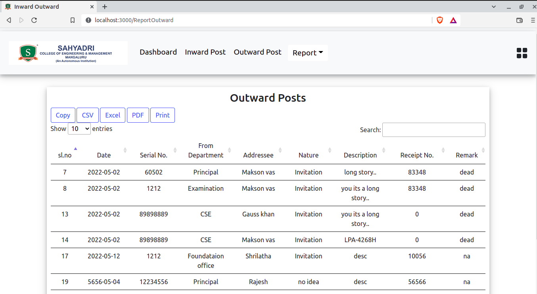Viewport: 537px width, 294px height.
Task: Expand the browser menu via hamburger icon
Action: (x=533, y=20)
